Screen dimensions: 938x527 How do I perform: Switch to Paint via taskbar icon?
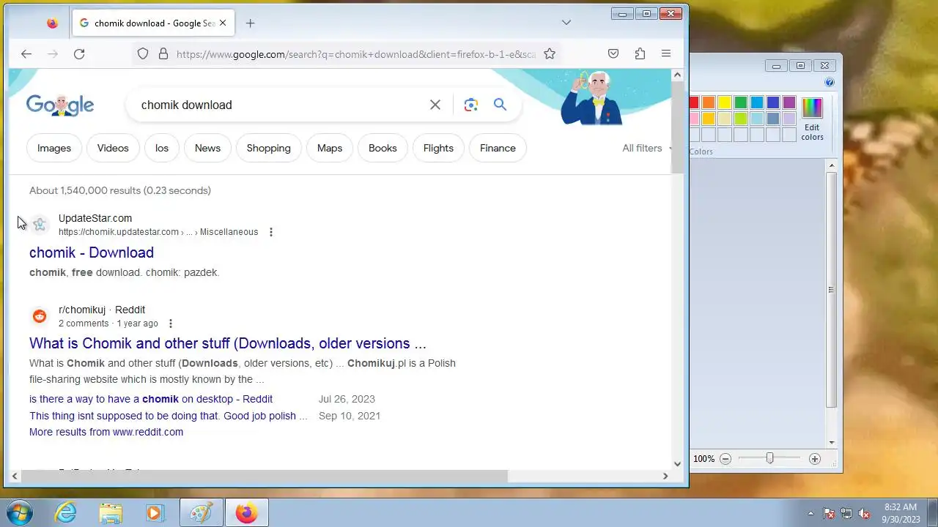point(201,513)
